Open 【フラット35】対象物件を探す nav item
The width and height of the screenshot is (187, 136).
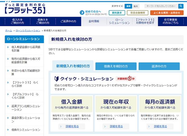click(145, 21)
